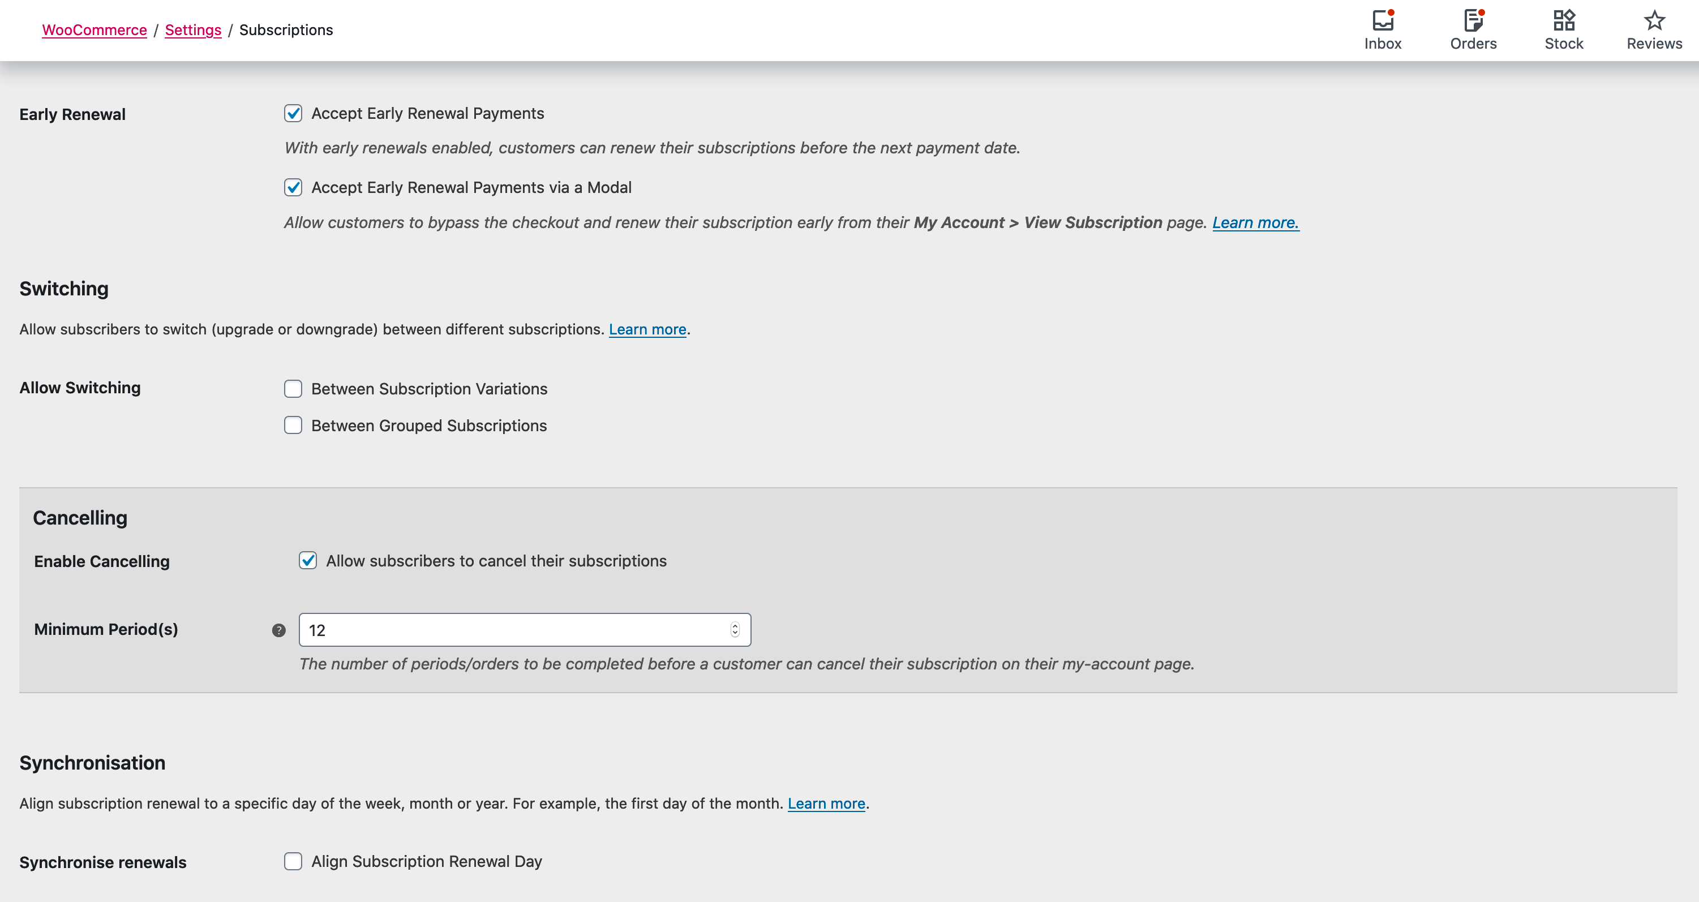Open Learn more link for early renewal modal
Viewport: 1699px width, 902px height.
tap(1255, 223)
